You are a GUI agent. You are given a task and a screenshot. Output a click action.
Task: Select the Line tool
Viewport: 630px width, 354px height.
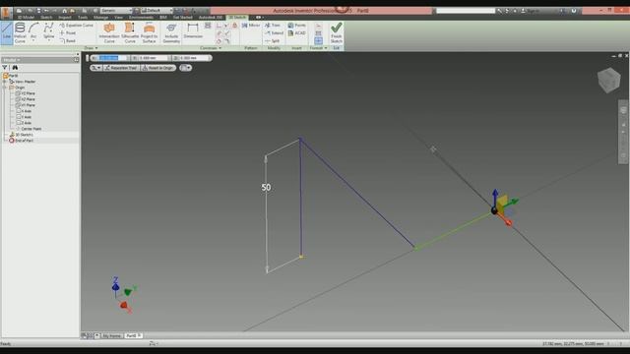coord(7,32)
